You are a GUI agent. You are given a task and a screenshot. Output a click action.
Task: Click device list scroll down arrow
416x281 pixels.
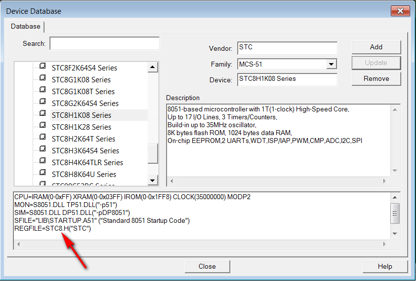click(153, 180)
